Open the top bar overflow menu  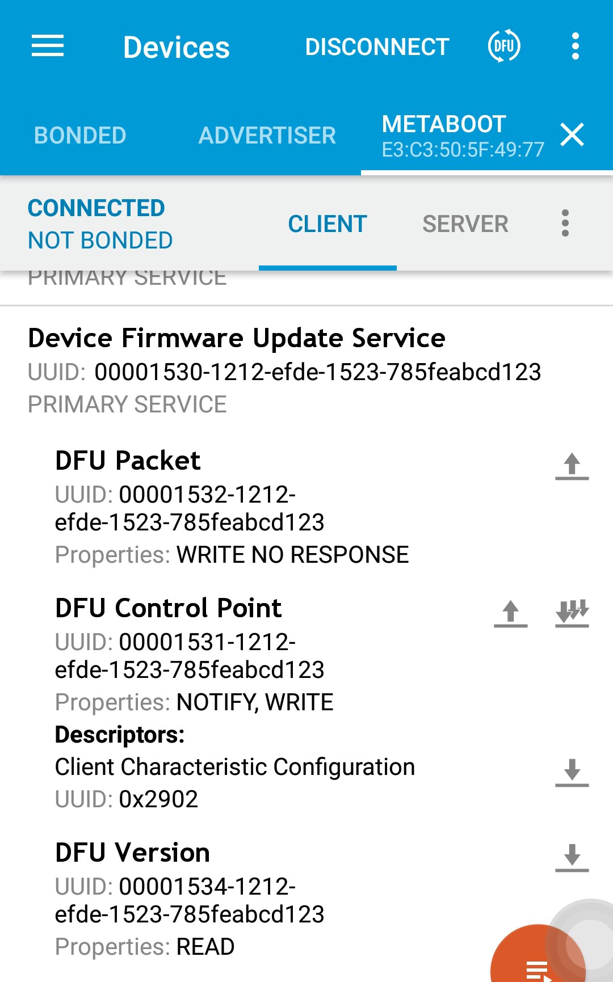(x=576, y=46)
